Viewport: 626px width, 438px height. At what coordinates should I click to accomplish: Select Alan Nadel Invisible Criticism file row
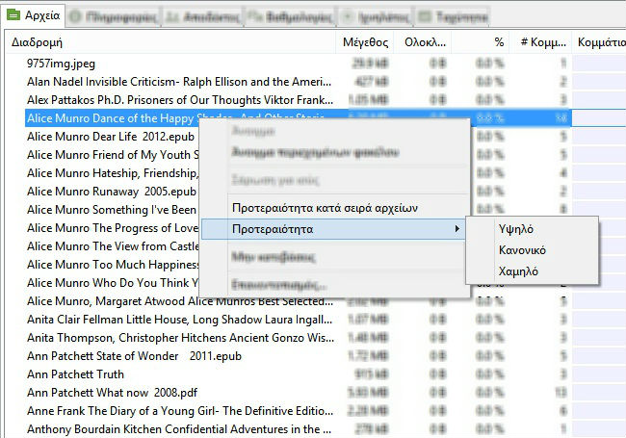click(x=179, y=82)
